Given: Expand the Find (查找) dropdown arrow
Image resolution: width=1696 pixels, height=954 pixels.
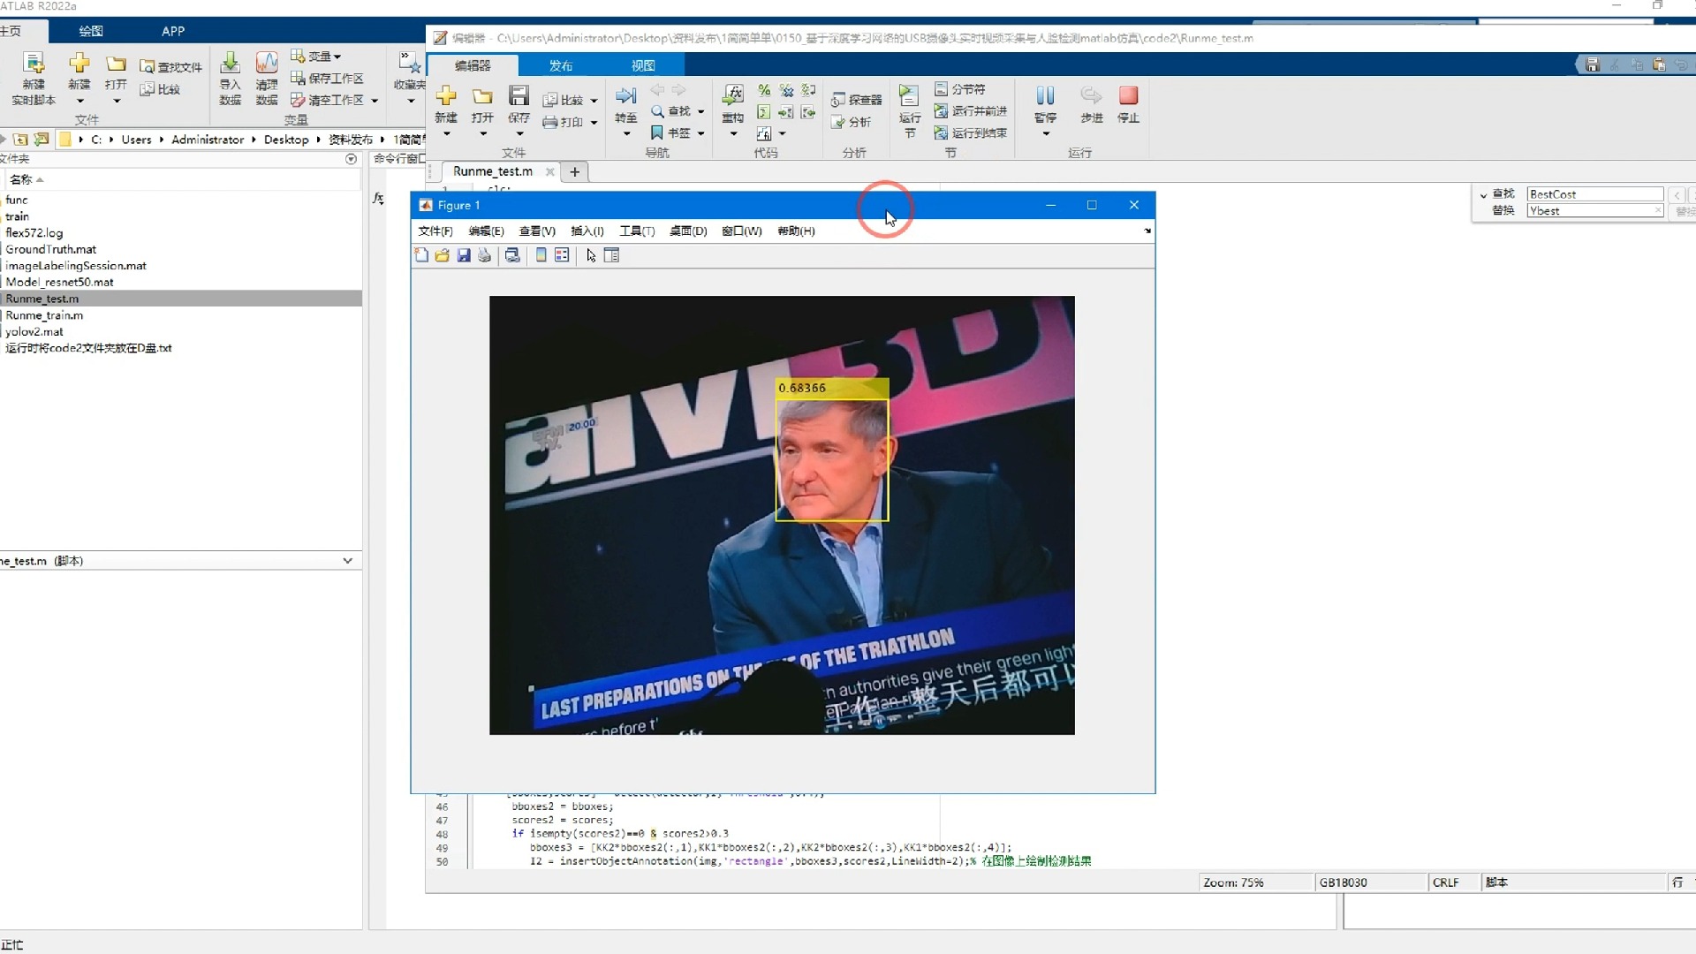Looking at the screenshot, I should click(700, 111).
